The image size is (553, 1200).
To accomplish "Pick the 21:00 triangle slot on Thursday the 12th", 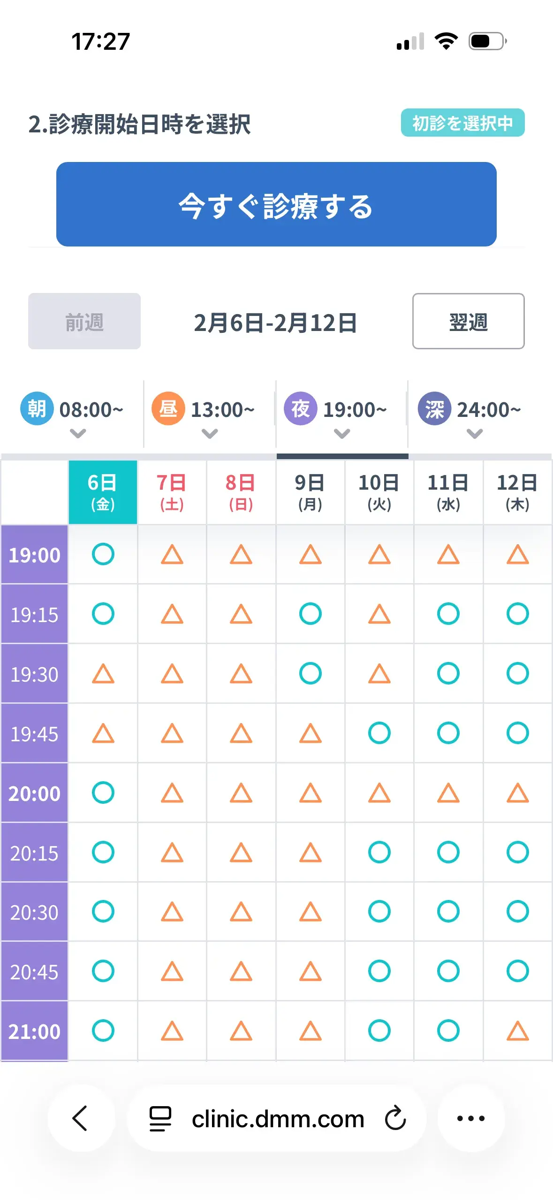I will pos(517,1031).
